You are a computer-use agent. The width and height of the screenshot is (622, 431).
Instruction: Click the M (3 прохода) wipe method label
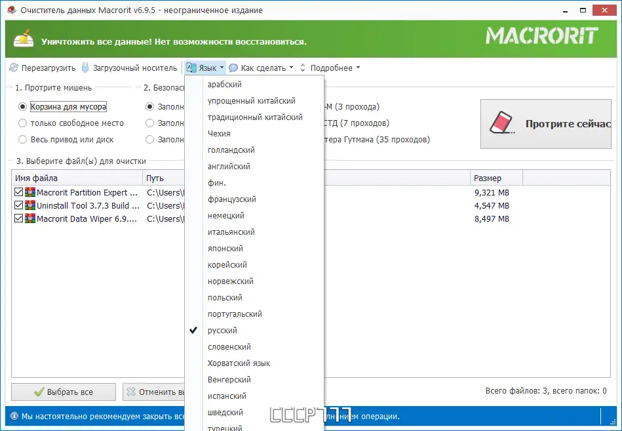tap(352, 107)
